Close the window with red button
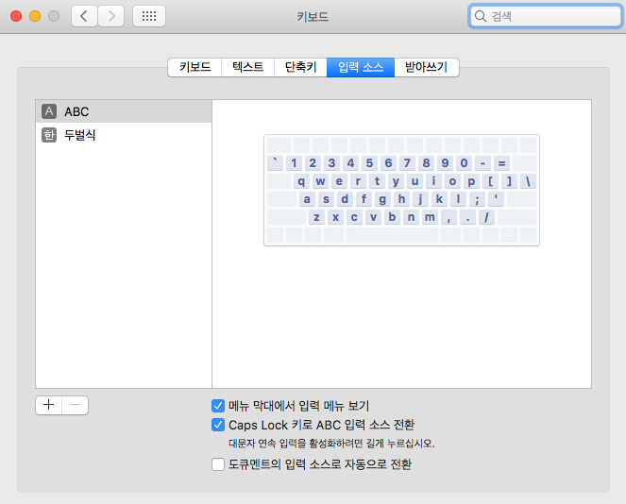The image size is (626, 504). [x=16, y=16]
